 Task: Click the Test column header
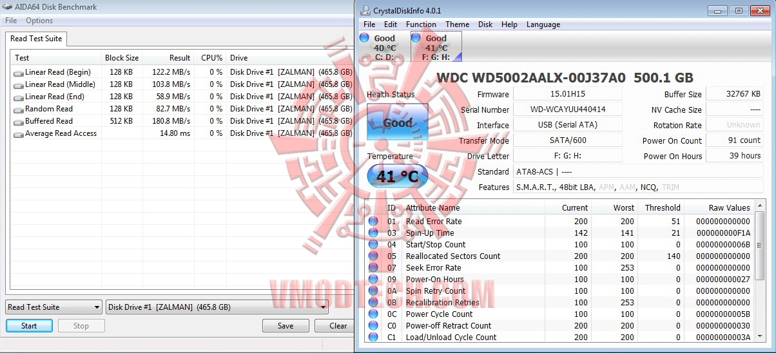(x=56, y=58)
